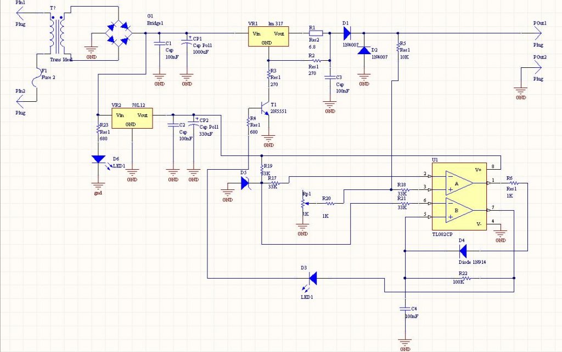Click the 'Trans Ideal' label text
Viewport: 562px width, 352px height.
point(61,59)
